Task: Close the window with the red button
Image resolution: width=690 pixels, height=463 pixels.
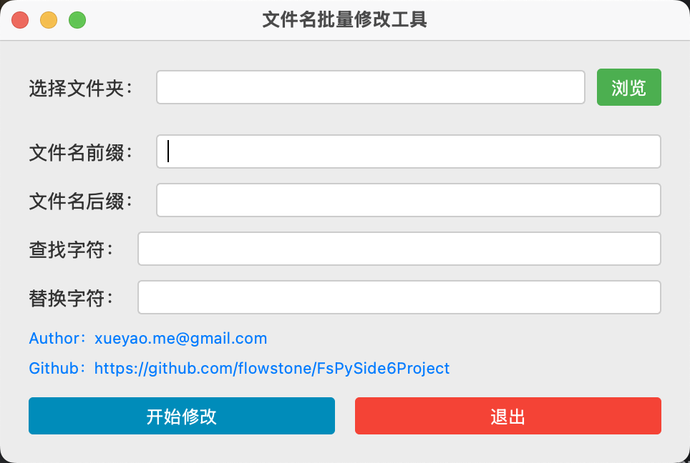Action: point(20,20)
